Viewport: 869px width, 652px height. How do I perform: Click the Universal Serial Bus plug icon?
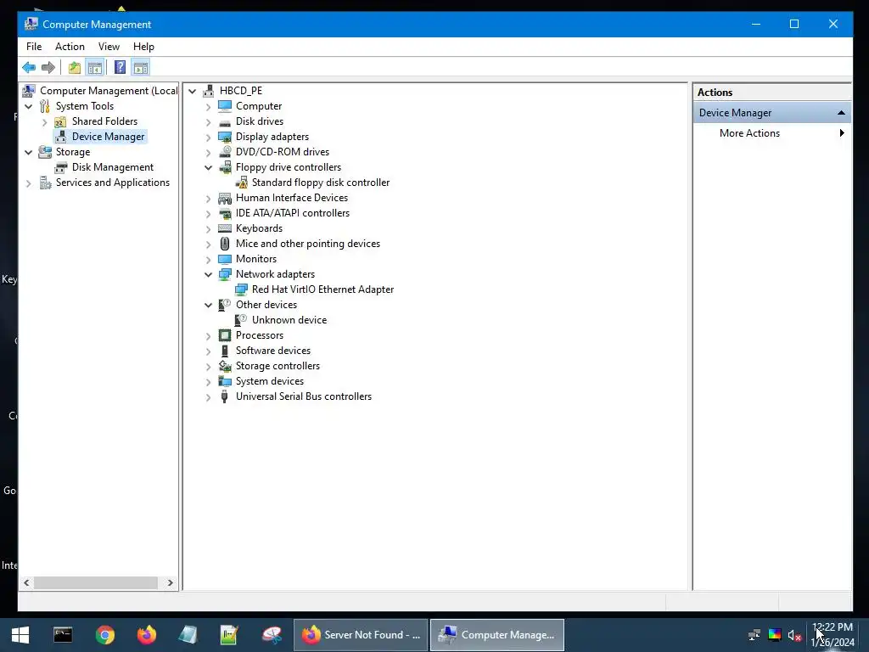(x=224, y=396)
